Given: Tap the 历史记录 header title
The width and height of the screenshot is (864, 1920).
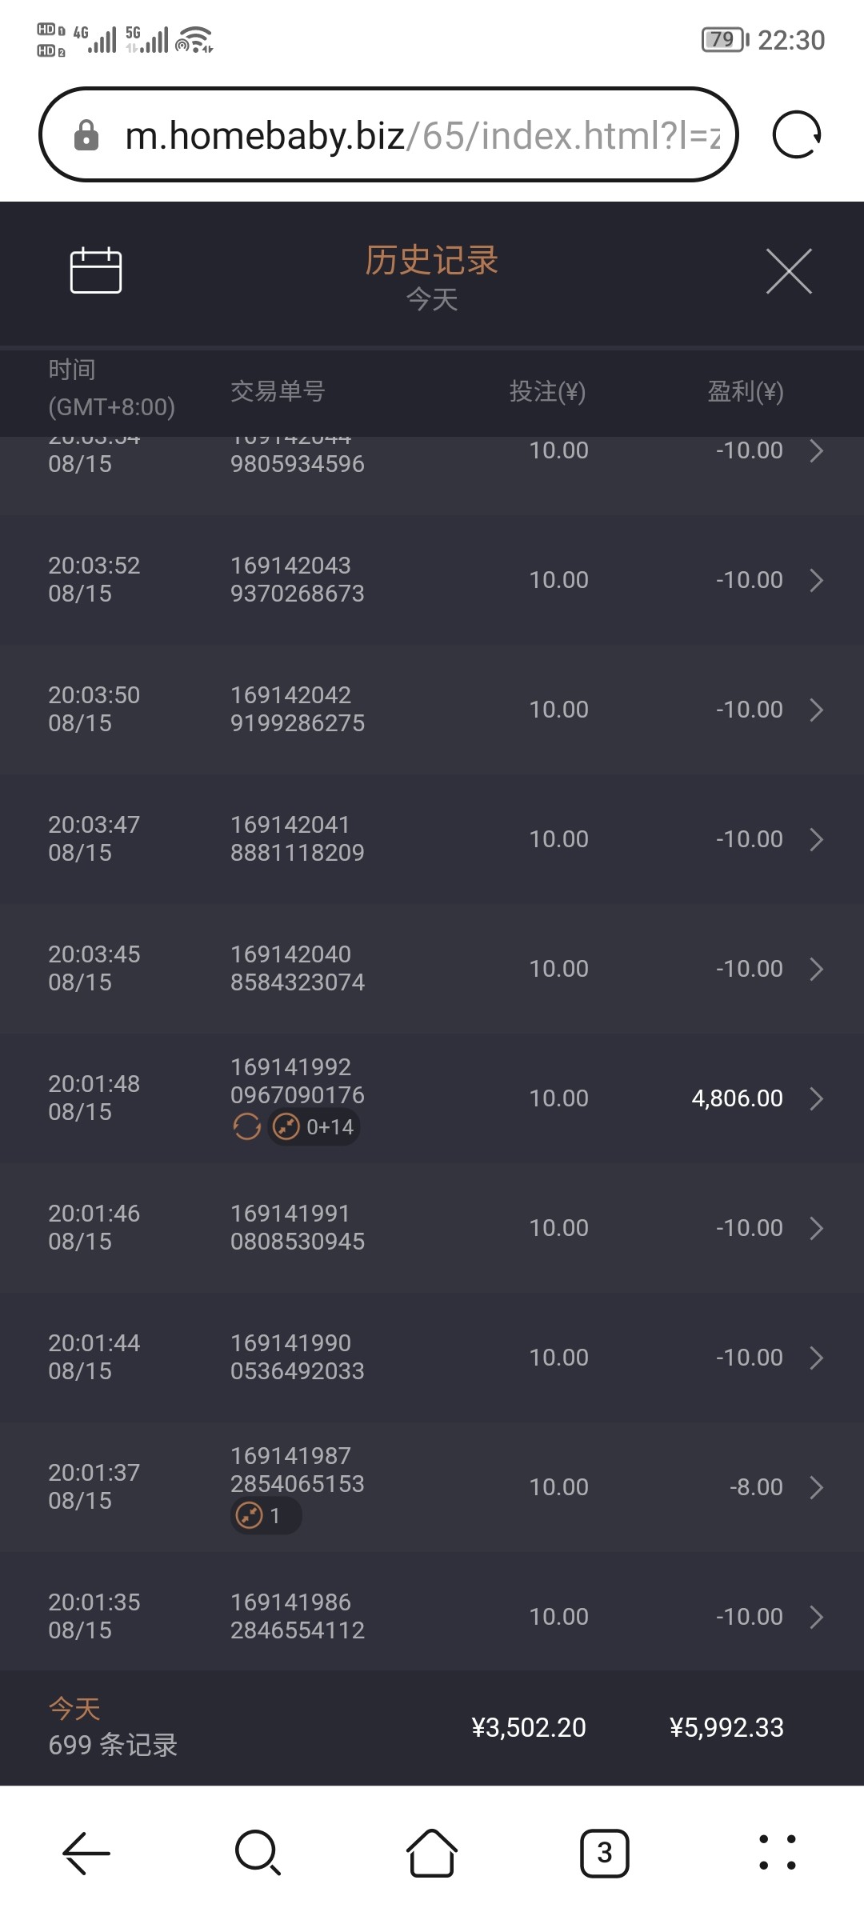Looking at the screenshot, I should click(x=432, y=261).
